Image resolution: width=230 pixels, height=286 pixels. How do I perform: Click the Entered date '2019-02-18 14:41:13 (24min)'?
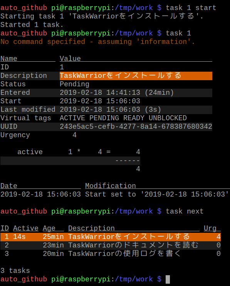117,93
